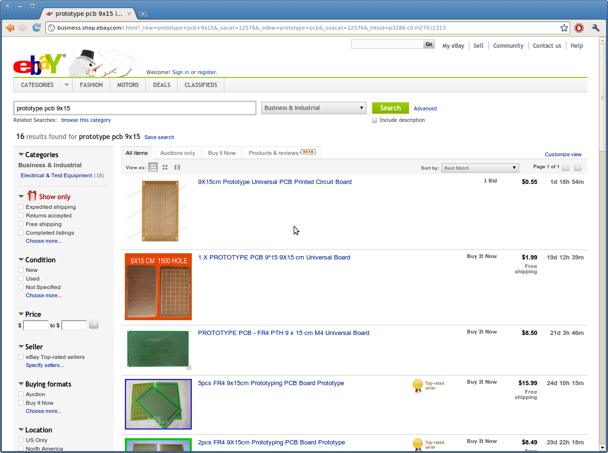This screenshot has width=608, height=453.
Task: Go to next results page arrow
Action: tap(577, 167)
